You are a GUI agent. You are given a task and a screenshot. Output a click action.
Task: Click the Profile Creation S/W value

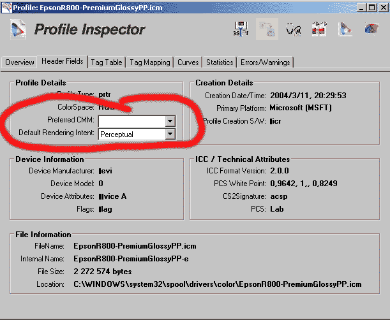click(x=276, y=121)
